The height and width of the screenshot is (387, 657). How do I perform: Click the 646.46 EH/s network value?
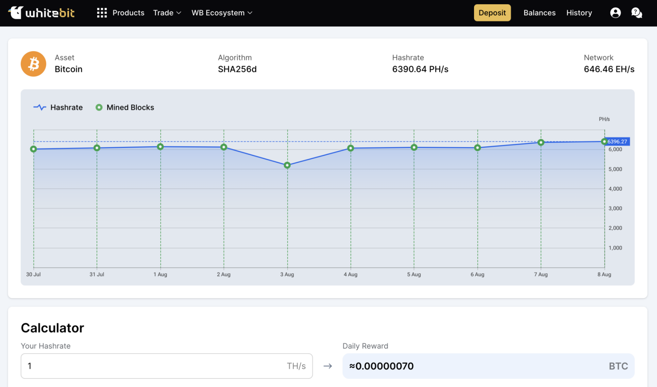(x=609, y=69)
